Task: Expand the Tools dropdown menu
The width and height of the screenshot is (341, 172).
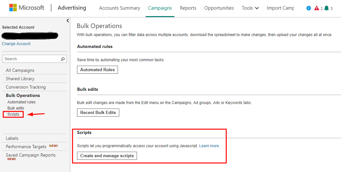Action: pos(250,8)
